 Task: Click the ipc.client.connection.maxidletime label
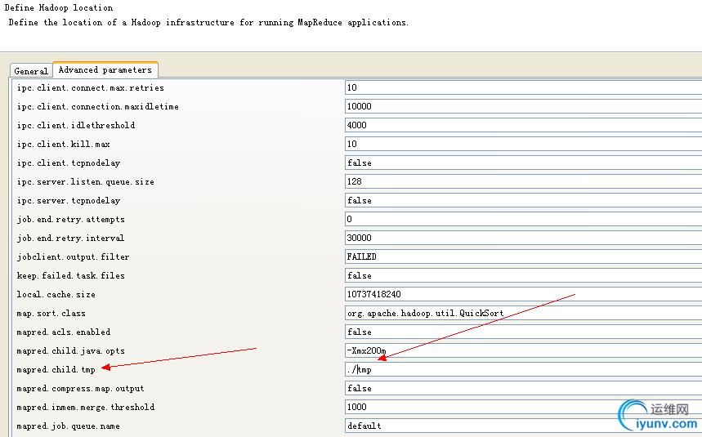97,107
